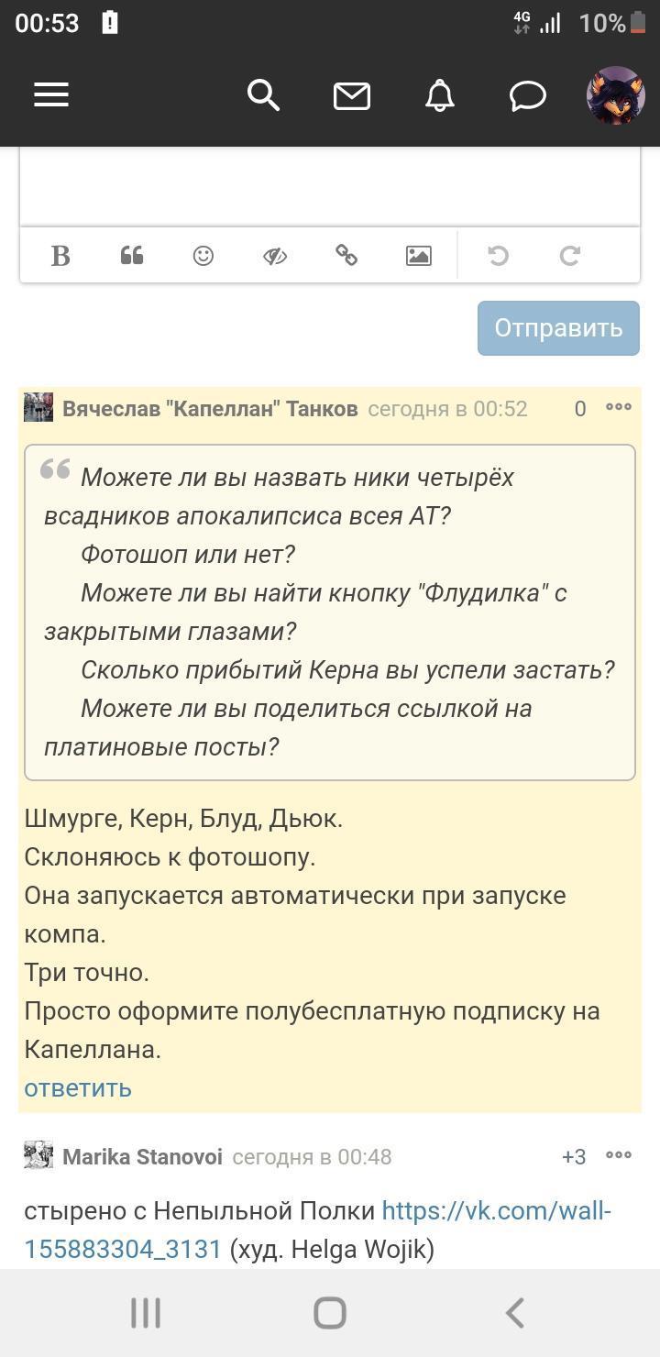Open options menu on Вячеслав Танков's comment
This screenshot has width=660, height=1357.
[619, 407]
